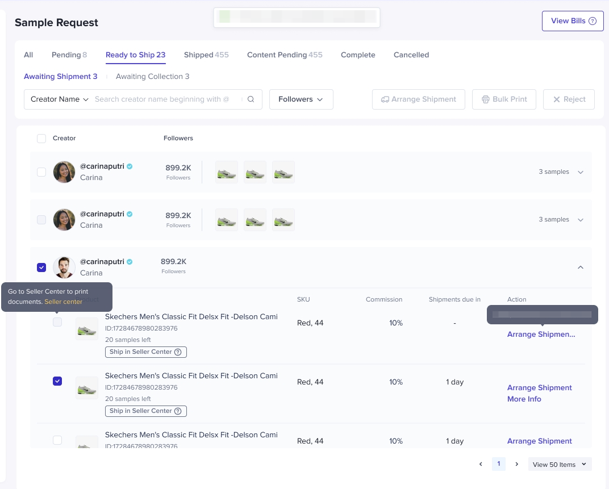The height and width of the screenshot is (489, 609).
Task: Click help icon in View Bills button
Action: point(593,21)
